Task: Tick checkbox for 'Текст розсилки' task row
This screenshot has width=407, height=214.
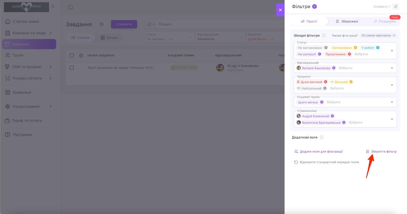Action: click(x=72, y=68)
